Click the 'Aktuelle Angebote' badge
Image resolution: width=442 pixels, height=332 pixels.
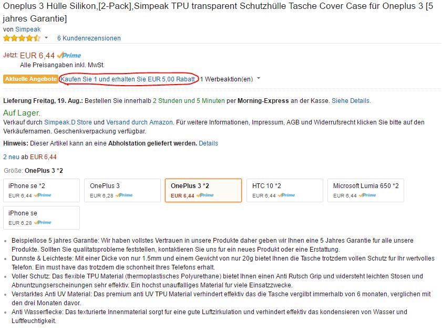pos(30,79)
